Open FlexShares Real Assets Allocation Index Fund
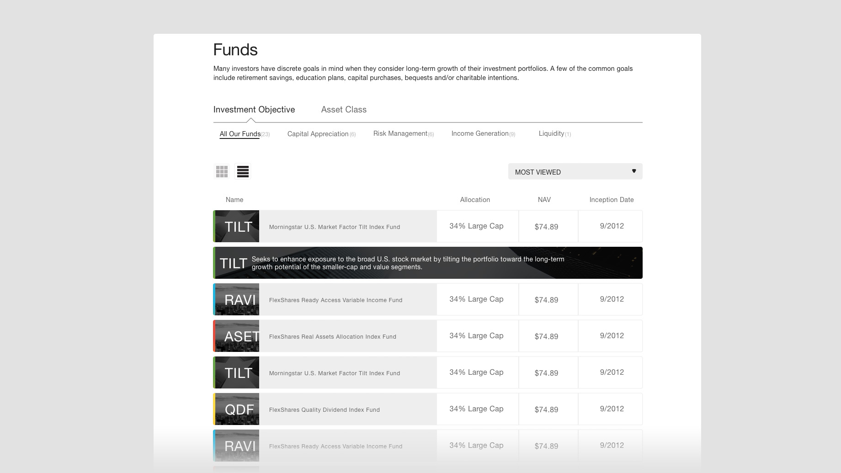Viewport: 841px width, 473px height. (332, 337)
